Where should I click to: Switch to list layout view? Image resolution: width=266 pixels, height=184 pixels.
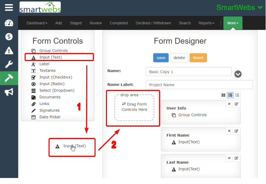[237, 95]
